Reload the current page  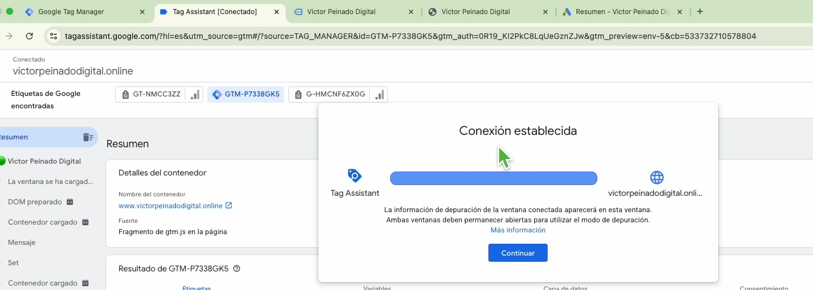point(29,36)
